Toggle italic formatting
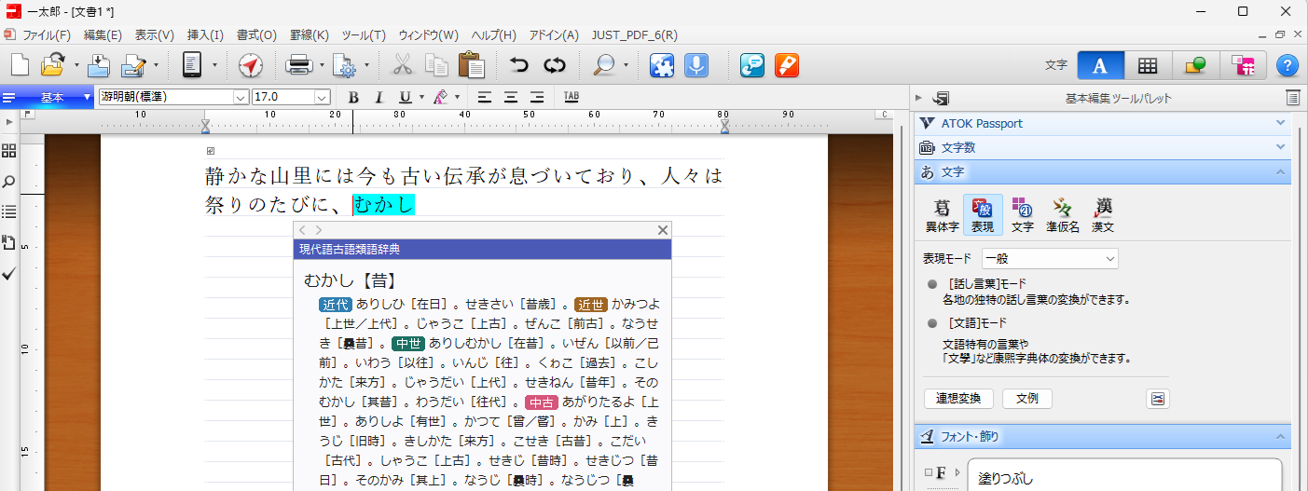This screenshot has height=491, width=1308. coord(379,97)
